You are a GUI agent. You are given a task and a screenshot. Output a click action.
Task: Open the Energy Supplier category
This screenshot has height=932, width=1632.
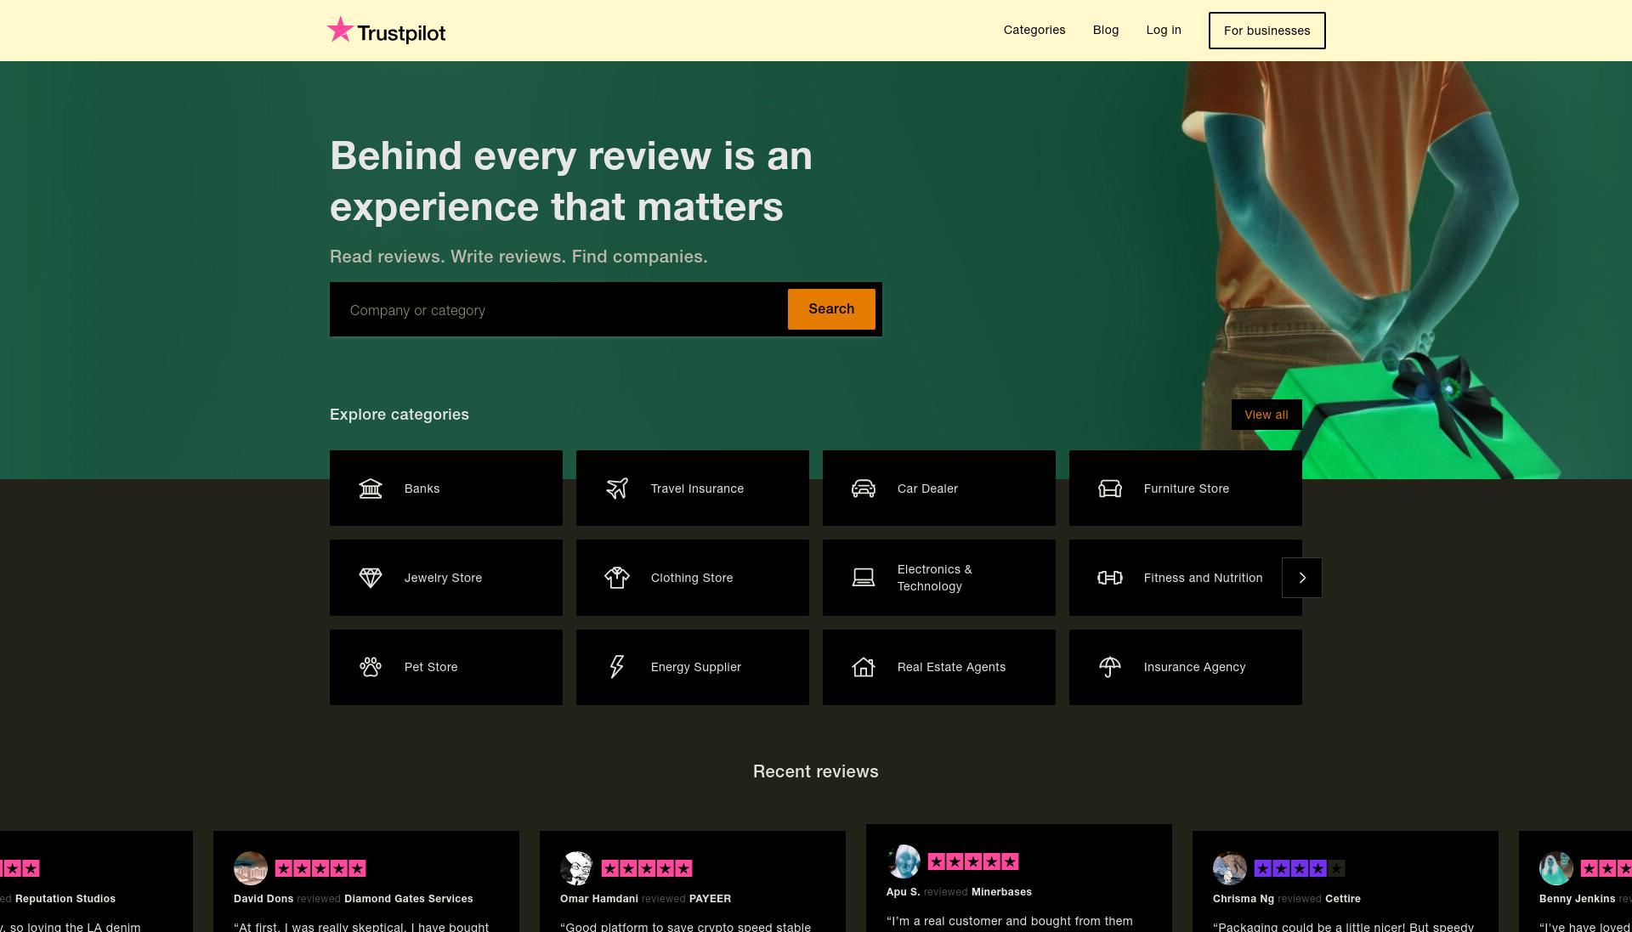tap(693, 667)
